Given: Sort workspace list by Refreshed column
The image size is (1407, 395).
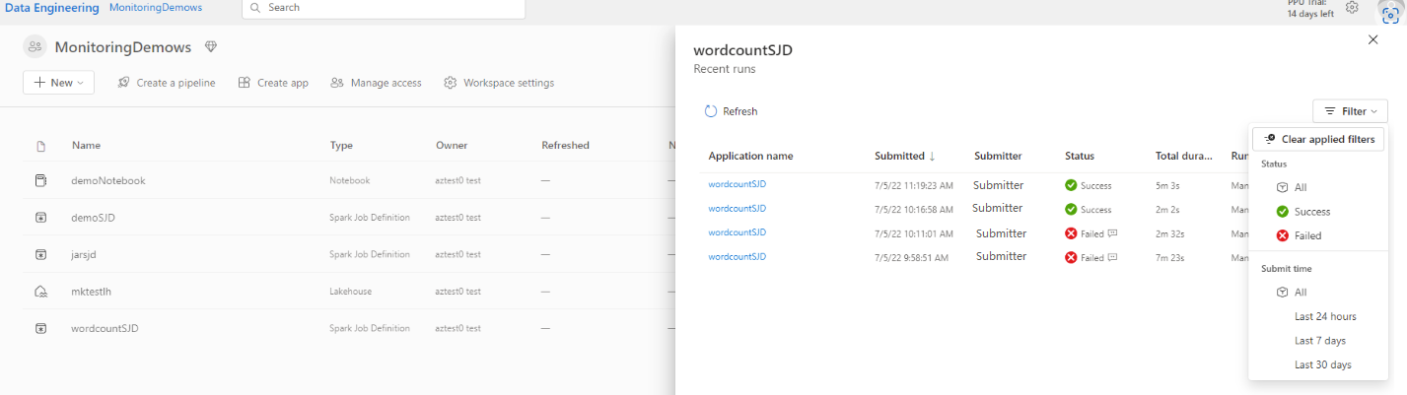Looking at the screenshot, I should click(x=565, y=146).
